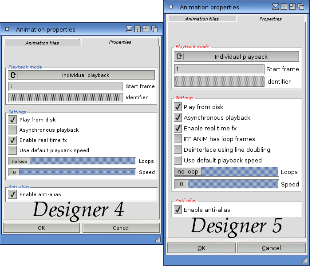The width and height of the screenshot is (312, 267).
Task: Click the cycle icon in Designer 5 playback mode
Action: click(x=179, y=57)
